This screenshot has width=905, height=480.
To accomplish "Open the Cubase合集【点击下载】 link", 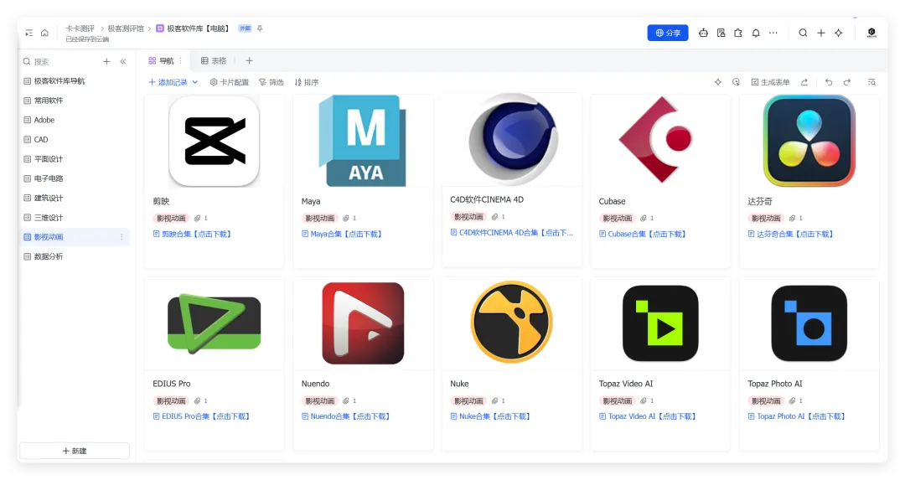I will click(643, 235).
